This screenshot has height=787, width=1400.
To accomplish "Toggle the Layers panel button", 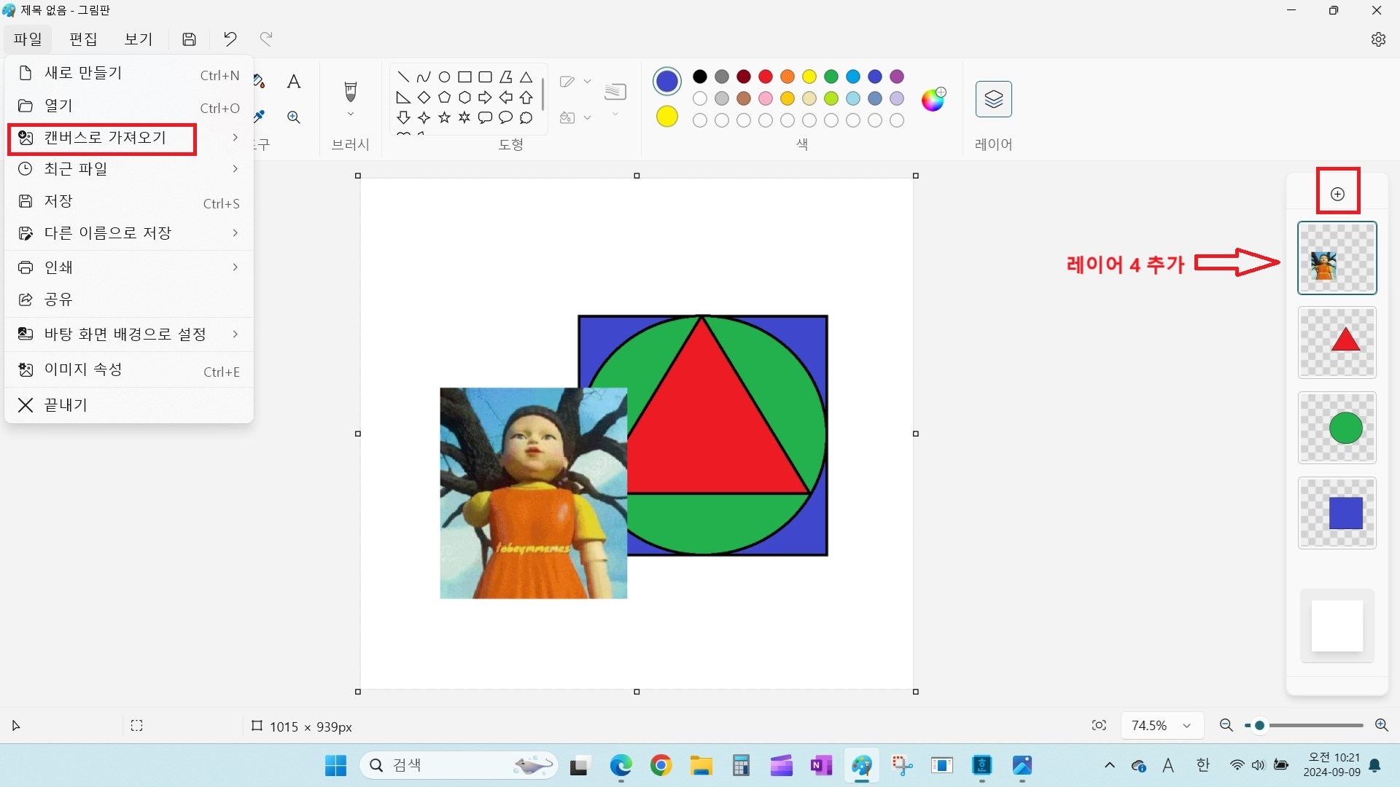I will point(994,99).
